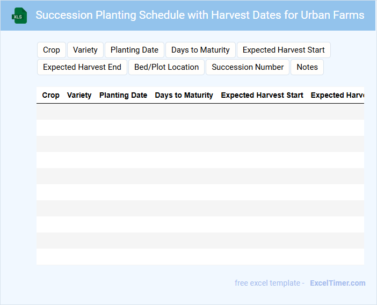Click the Planting Date tag
The width and height of the screenshot is (377, 305).
click(x=134, y=50)
